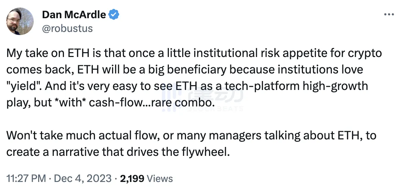405x195 pixels.
Task: Click the quoted word "yield"
Action: point(23,85)
